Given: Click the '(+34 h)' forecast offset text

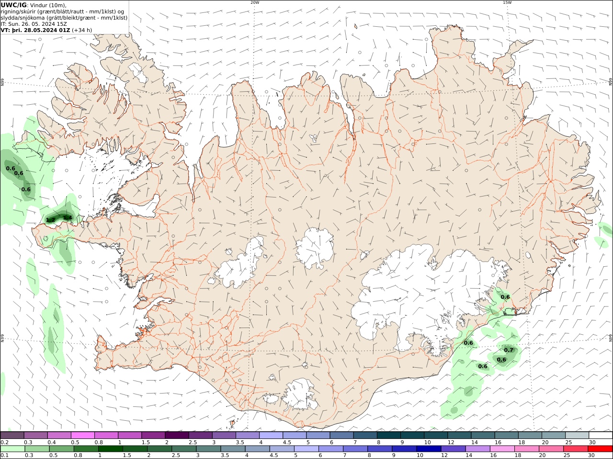Looking at the screenshot, I should (x=82, y=30).
